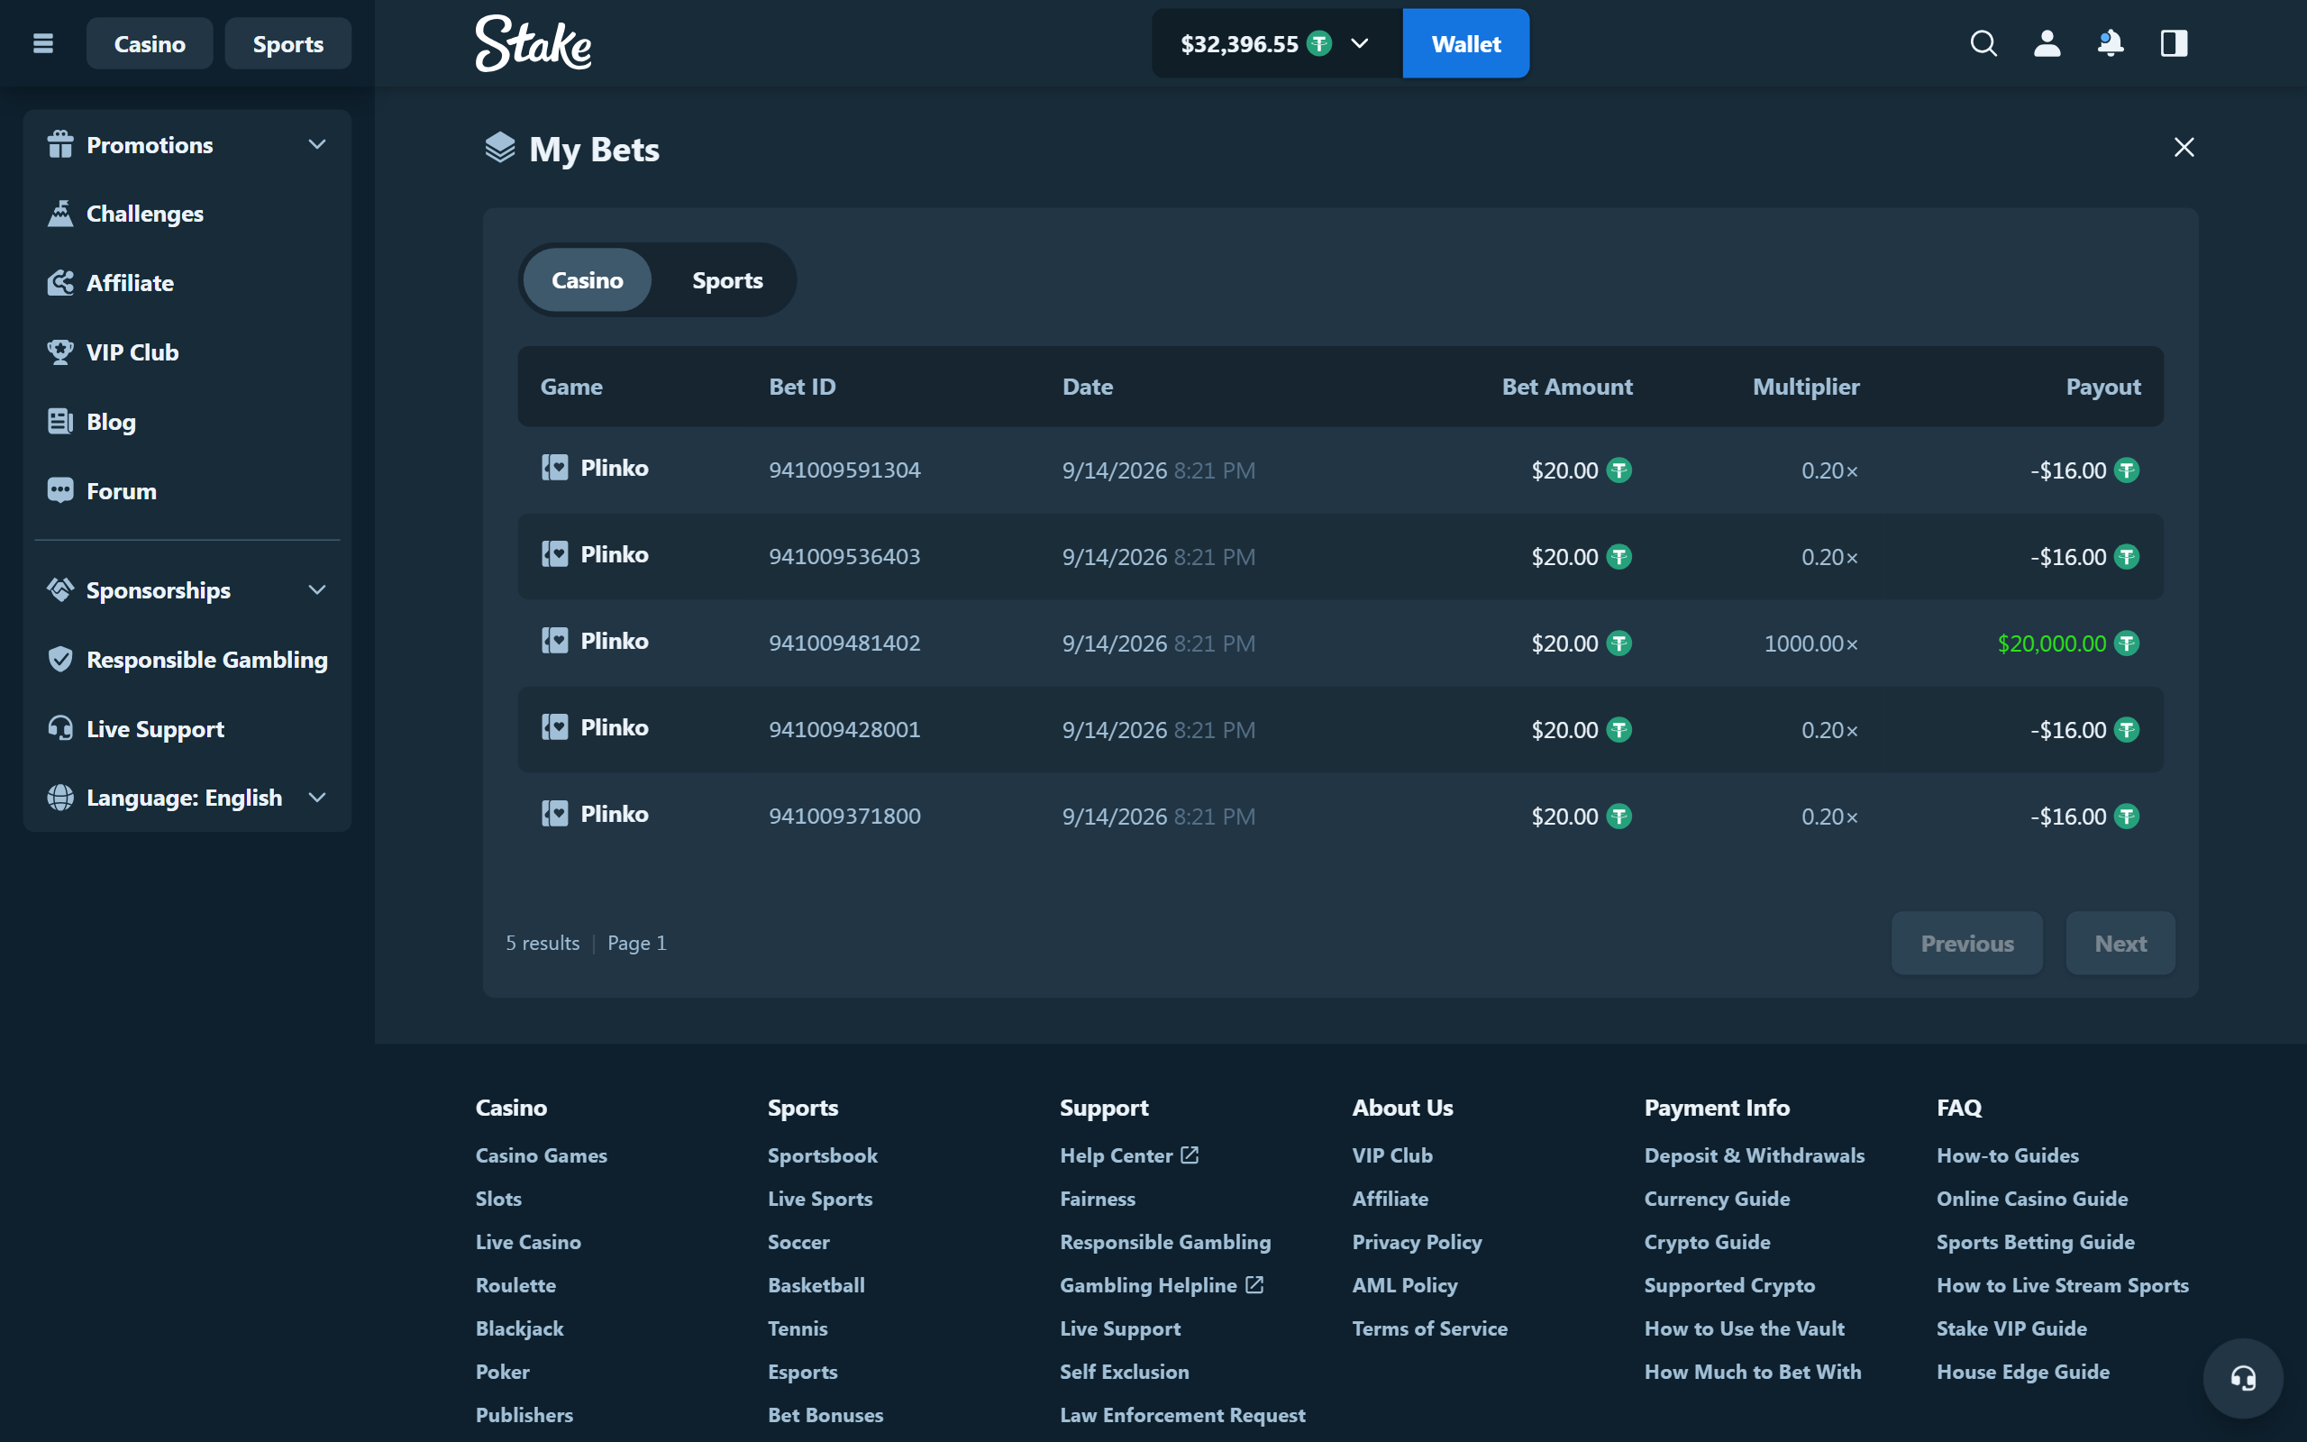Switch to the Sports bets tab

point(727,280)
